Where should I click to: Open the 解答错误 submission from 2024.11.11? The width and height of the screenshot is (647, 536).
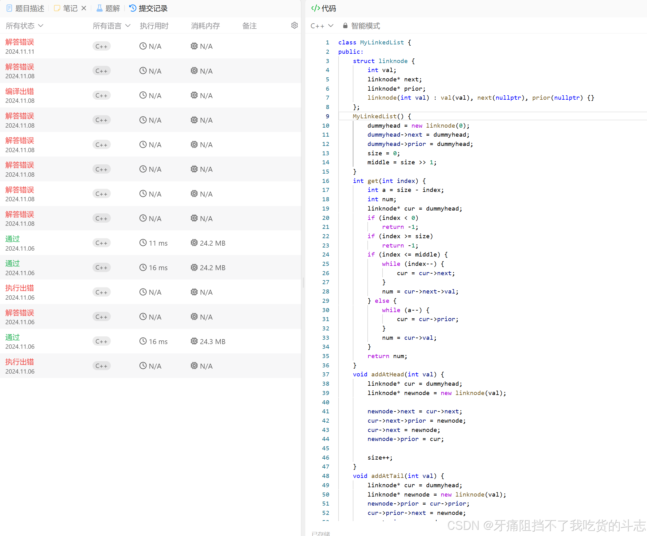coord(20,42)
